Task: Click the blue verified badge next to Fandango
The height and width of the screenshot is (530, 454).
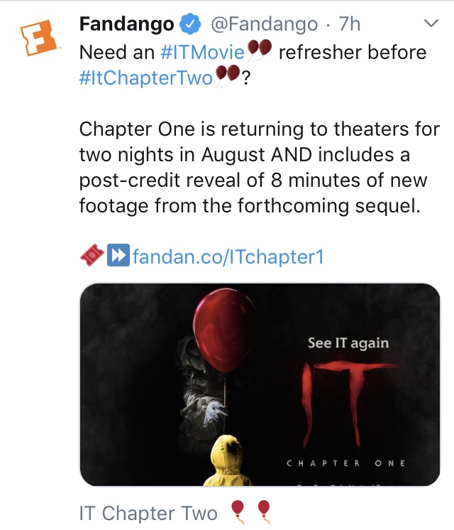Action: click(x=189, y=24)
